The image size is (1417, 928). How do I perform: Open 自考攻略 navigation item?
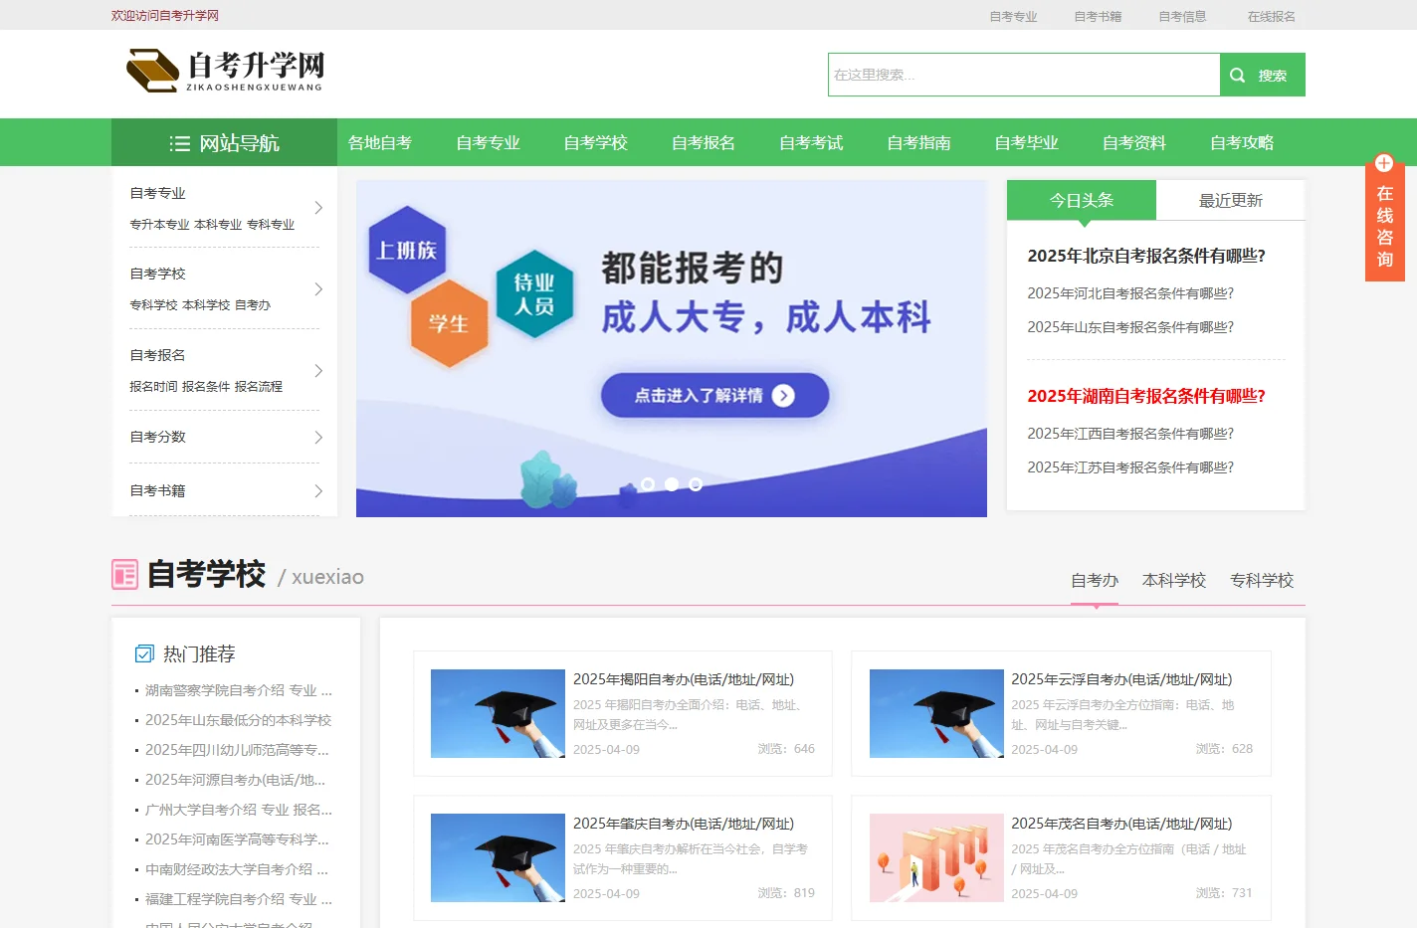point(1242,142)
